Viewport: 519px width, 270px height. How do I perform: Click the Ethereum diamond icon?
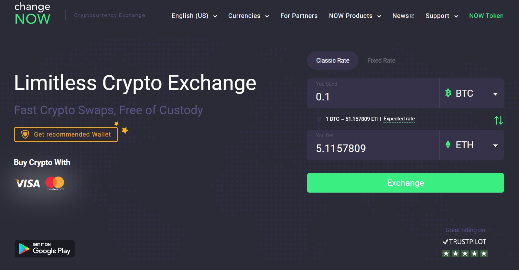[x=448, y=144]
